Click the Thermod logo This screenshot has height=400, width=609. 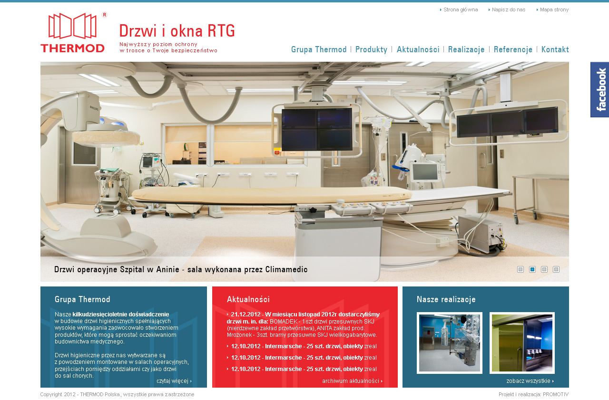tap(73, 32)
